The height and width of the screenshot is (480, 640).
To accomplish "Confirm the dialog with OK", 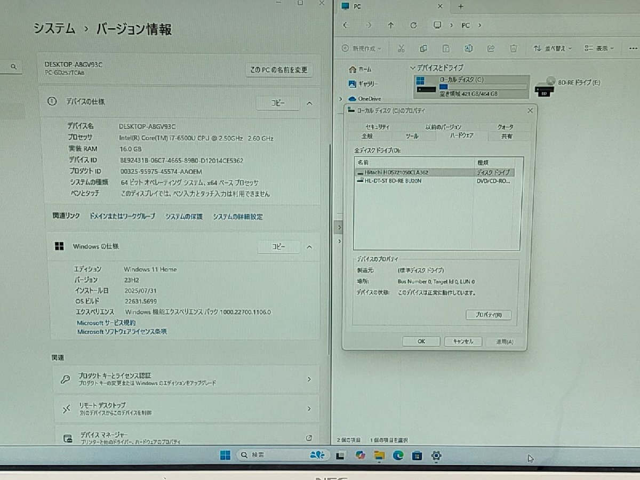I will click(421, 341).
